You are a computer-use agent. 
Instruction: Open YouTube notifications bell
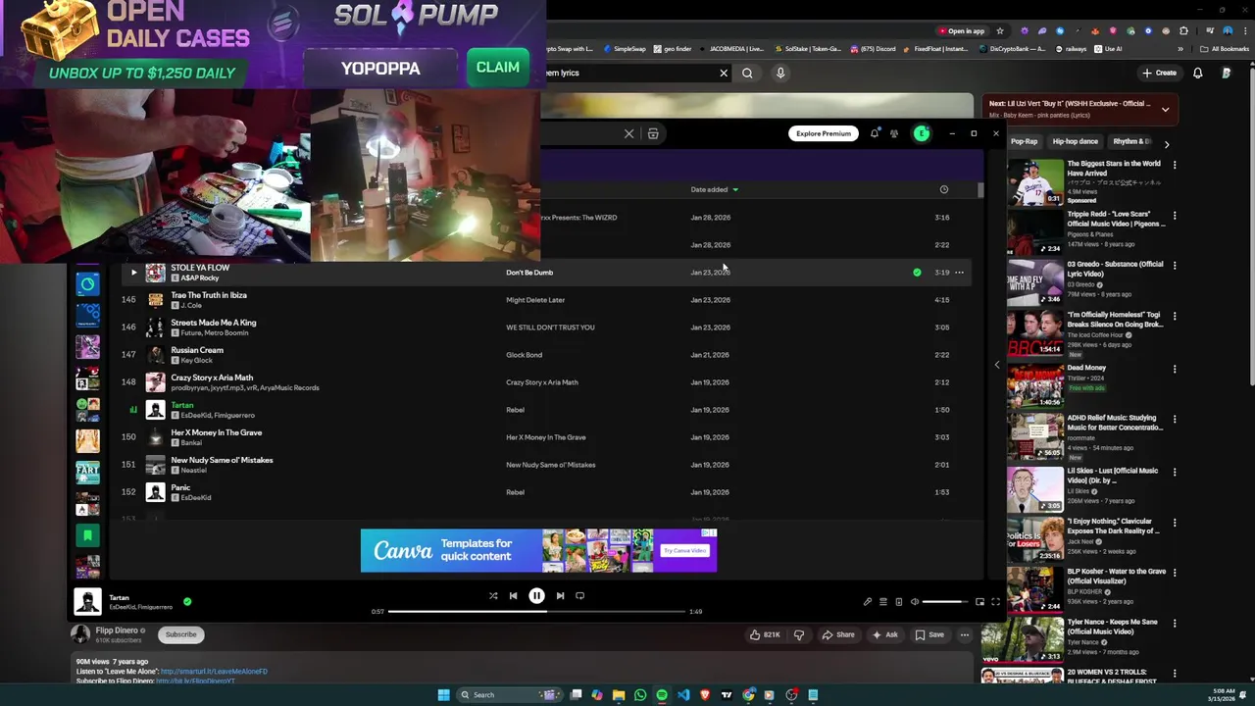[1197, 73]
